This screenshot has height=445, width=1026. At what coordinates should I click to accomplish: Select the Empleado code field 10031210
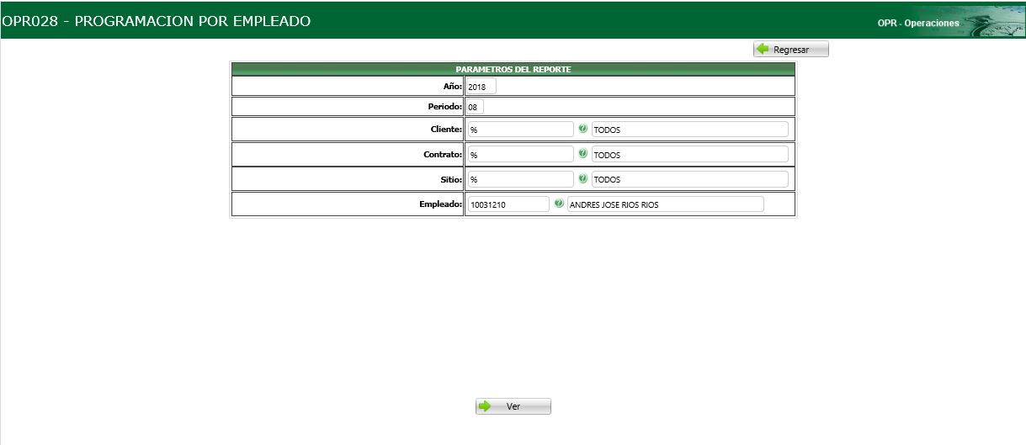[508, 204]
